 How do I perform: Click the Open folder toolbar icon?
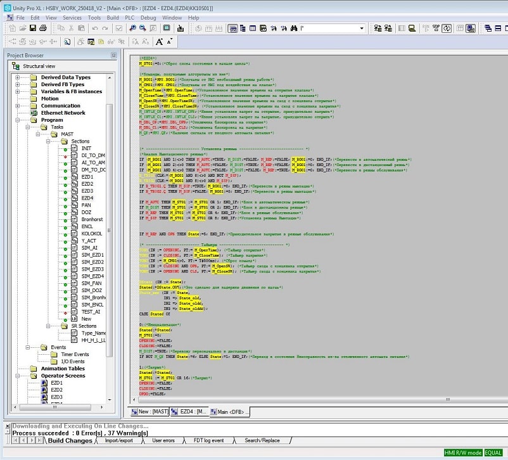(23, 29)
